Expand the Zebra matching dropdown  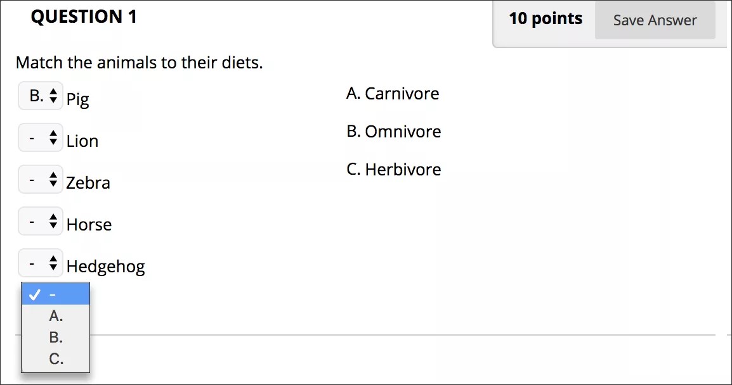tap(41, 180)
